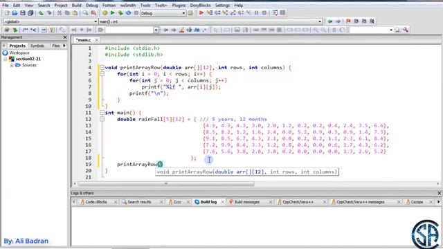Start debugger red arrow
443x249 pixels.
tap(201, 13)
